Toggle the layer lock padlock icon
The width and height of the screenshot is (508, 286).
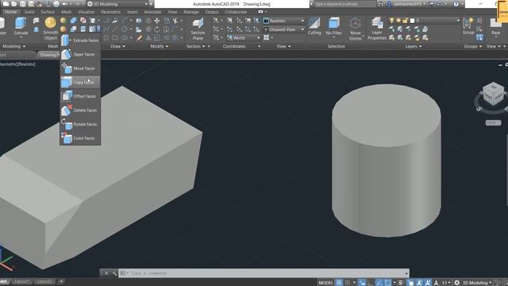coord(406,21)
